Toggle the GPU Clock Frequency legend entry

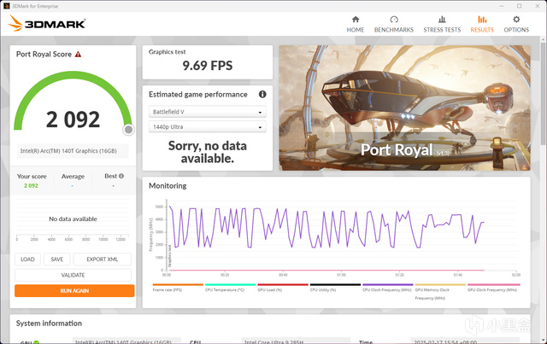coord(492,289)
